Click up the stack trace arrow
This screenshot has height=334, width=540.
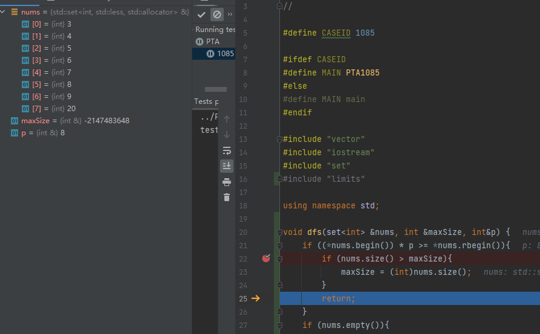[227, 119]
